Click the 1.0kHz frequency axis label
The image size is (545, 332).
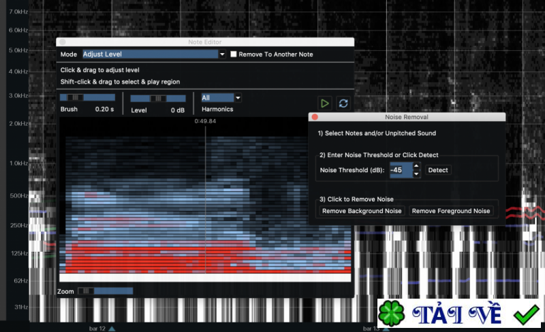point(19,163)
